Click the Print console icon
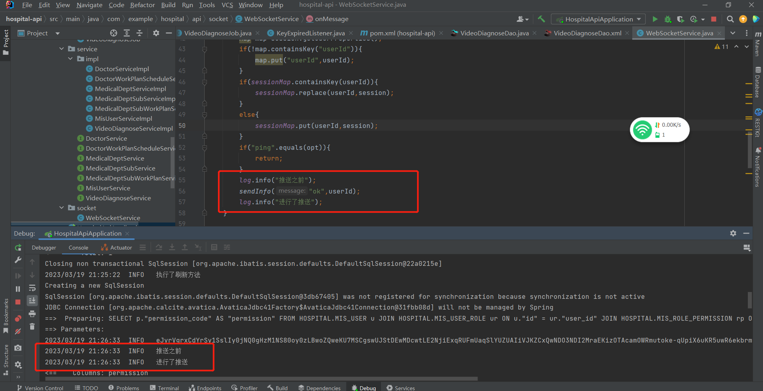 coord(32,314)
